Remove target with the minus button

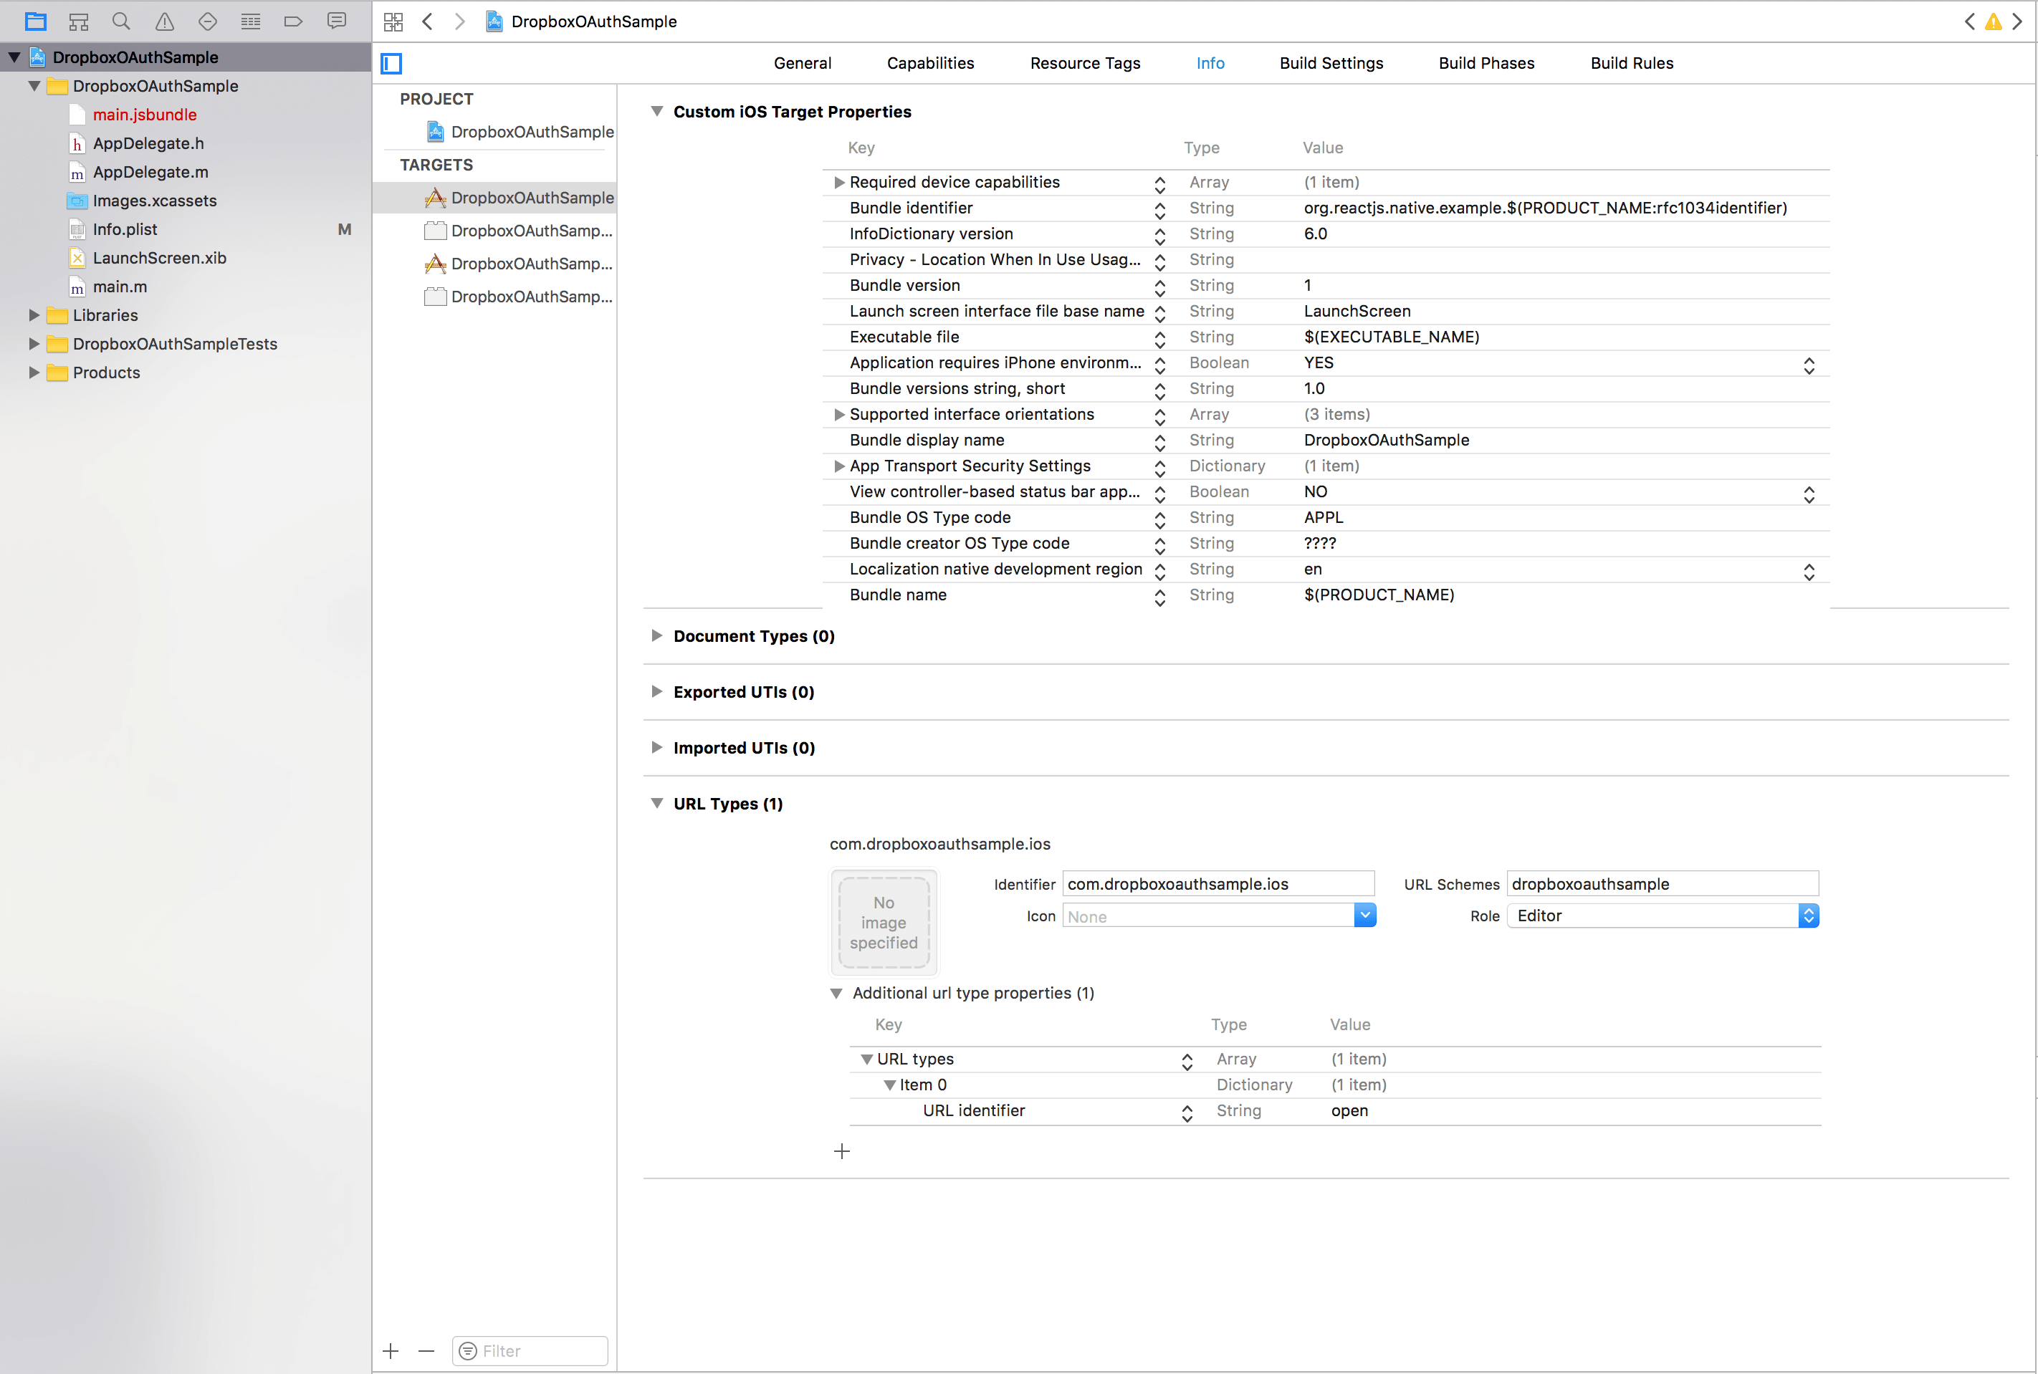426,1351
